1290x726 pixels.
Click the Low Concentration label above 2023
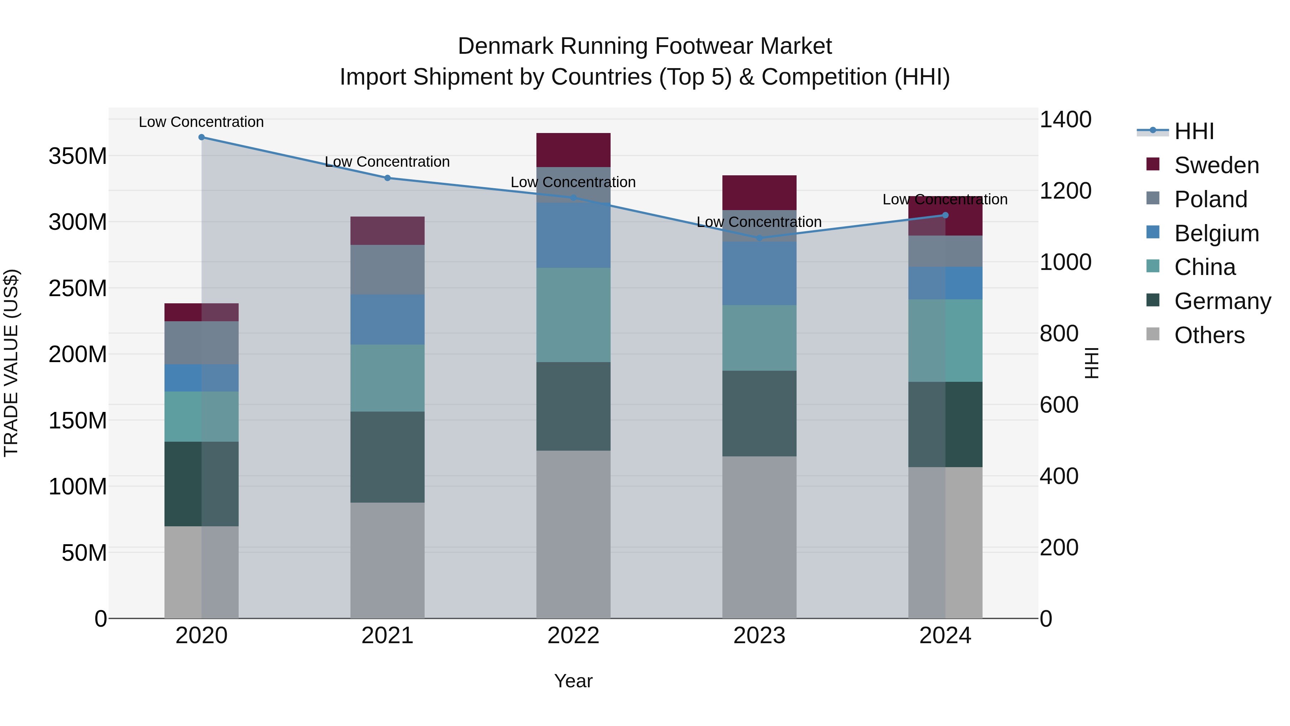coord(759,222)
